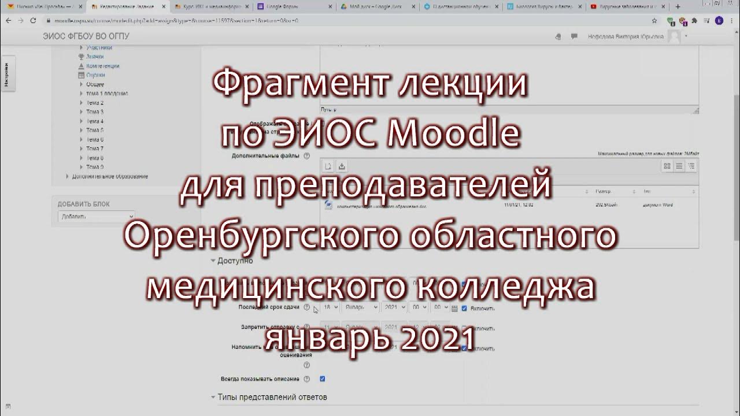Click the download-all icon in the file manager
Screen dimensions: 740x416
(x=342, y=166)
